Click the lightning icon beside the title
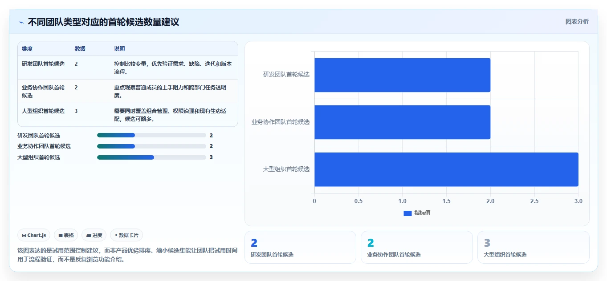Screen dimensions: 607x281 click(x=21, y=22)
